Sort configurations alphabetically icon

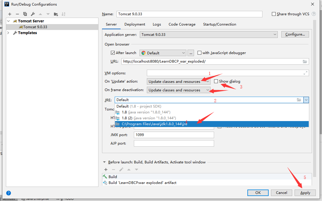pos(63,14)
